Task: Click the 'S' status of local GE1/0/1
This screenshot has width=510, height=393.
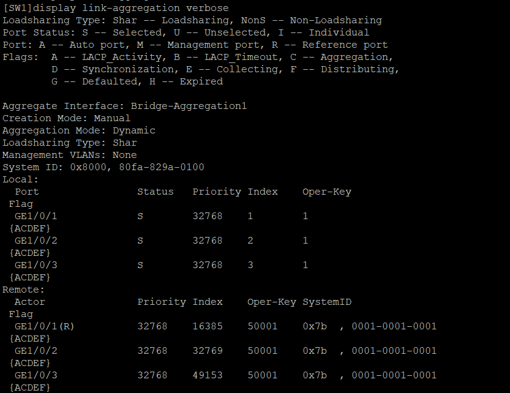Action: (x=140, y=216)
